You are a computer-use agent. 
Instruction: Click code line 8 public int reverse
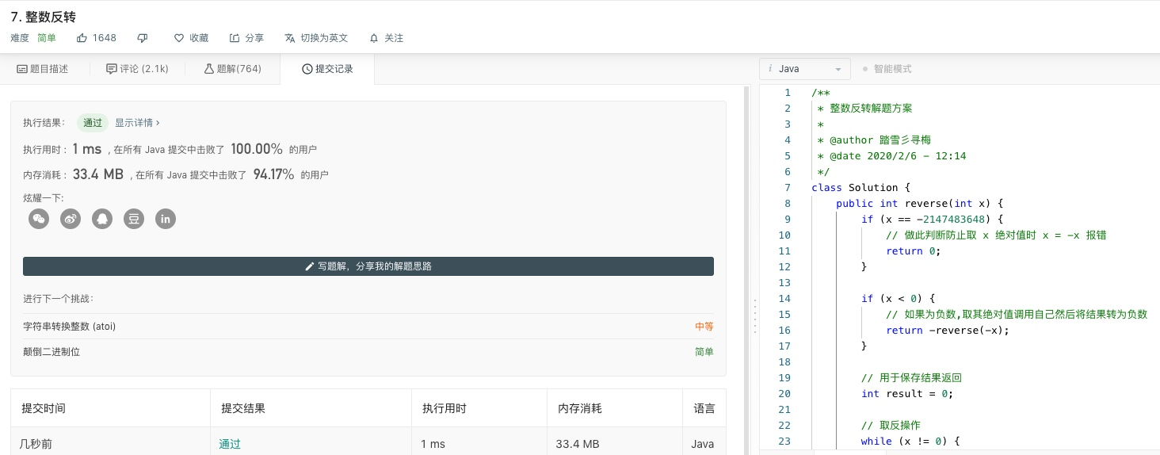tap(919, 203)
